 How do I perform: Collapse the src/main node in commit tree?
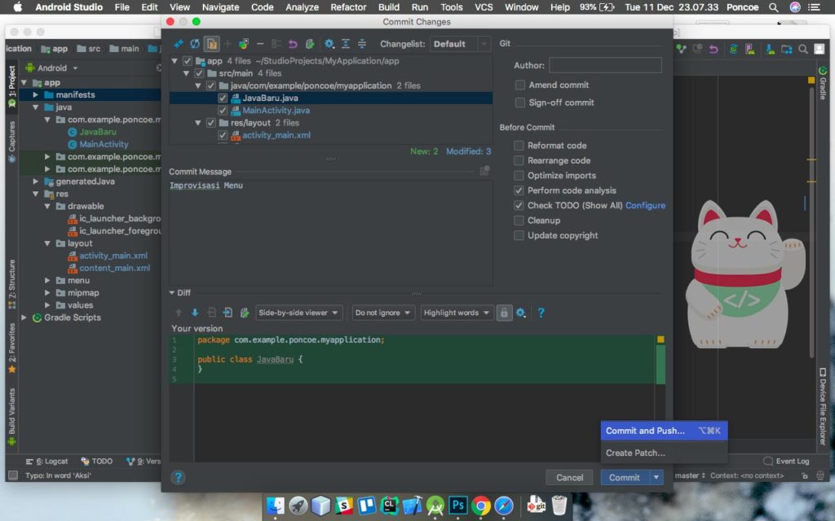(186, 73)
